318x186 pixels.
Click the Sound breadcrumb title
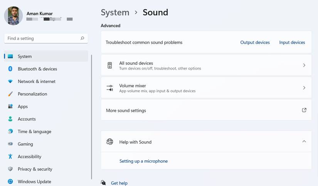pyautogui.click(x=155, y=12)
